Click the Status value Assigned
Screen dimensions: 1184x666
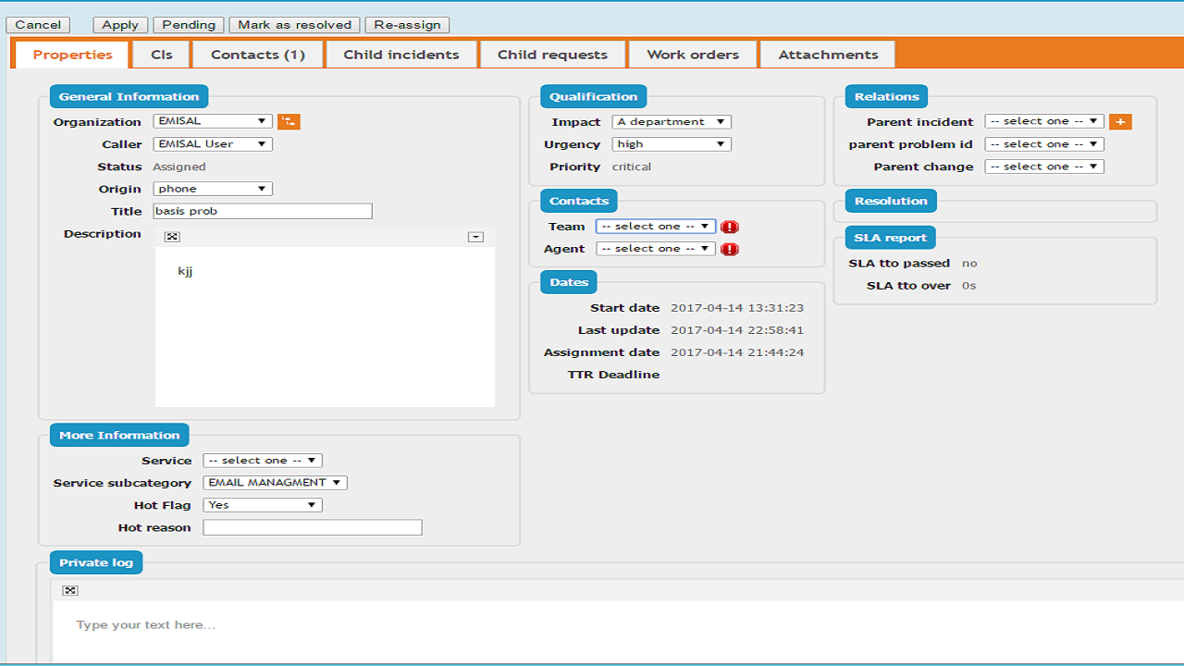[x=179, y=166]
